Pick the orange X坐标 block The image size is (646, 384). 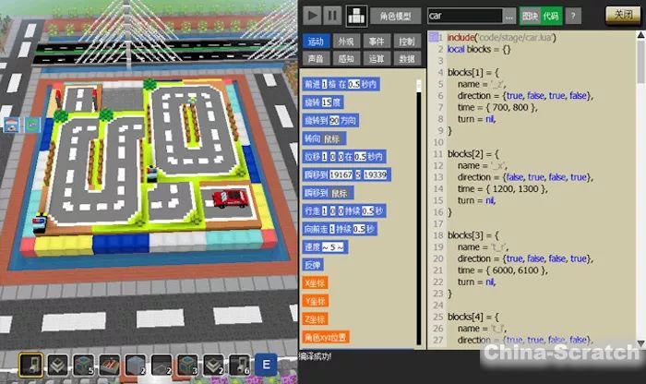(x=317, y=282)
